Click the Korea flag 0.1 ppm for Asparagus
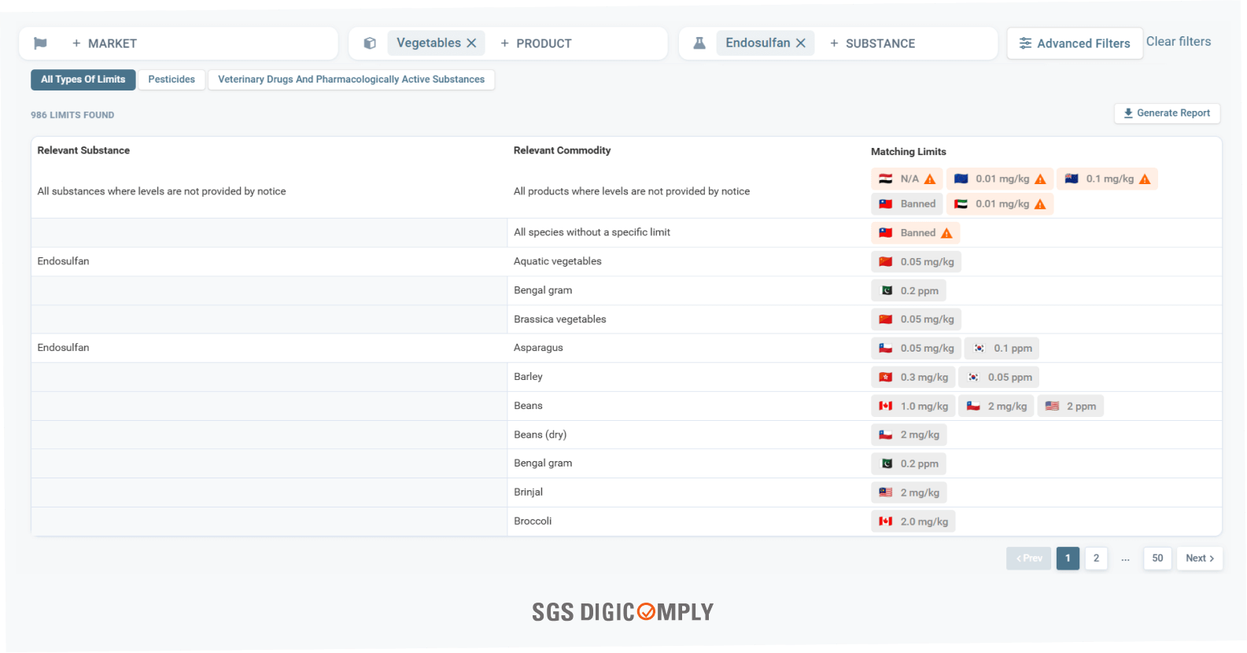 point(1002,349)
